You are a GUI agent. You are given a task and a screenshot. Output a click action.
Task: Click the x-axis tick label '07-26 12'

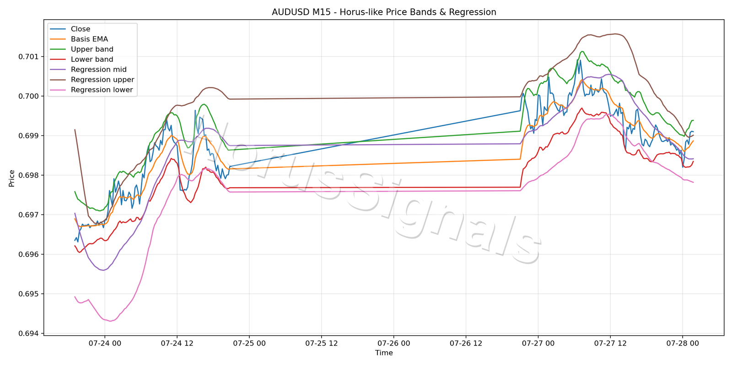click(466, 343)
